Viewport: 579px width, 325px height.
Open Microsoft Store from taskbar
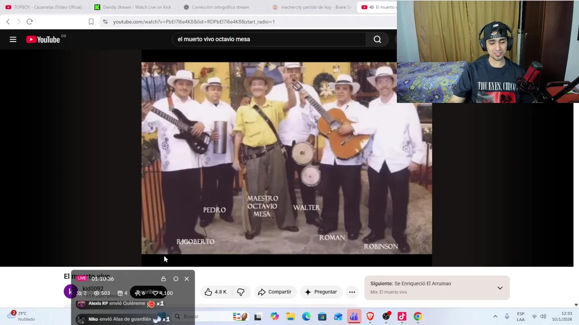pos(322,317)
